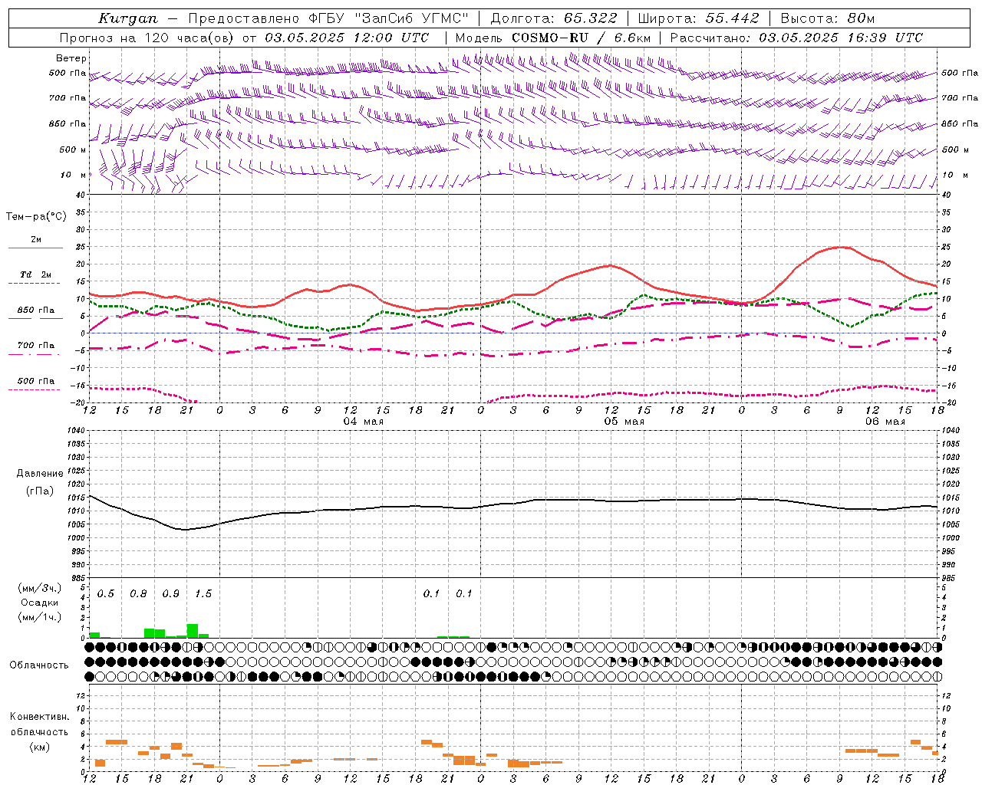Click the "Модель COSMO-RU / 6.6км" text
The width and height of the screenshot is (982, 785).
click(553, 38)
